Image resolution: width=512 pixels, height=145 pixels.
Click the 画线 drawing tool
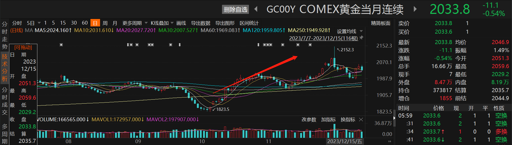click(x=181, y=23)
